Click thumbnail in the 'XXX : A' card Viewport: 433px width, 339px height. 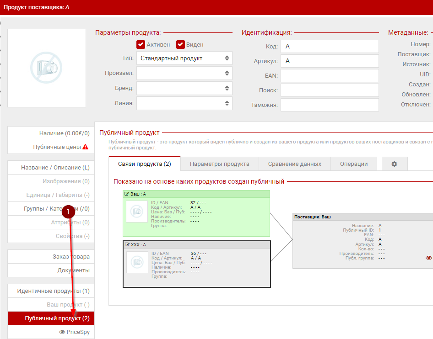point(137,262)
